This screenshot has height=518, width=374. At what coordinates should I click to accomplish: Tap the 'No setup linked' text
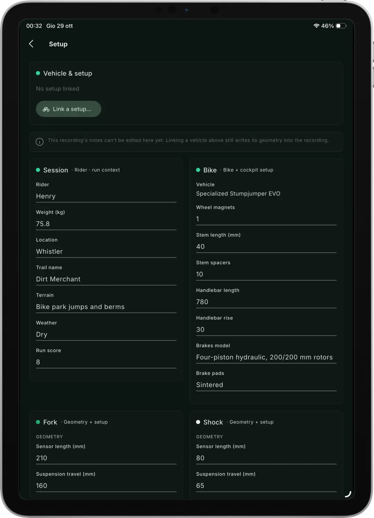point(57,89)
